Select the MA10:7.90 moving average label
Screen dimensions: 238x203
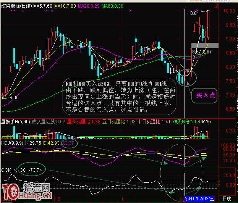(65, 6)
